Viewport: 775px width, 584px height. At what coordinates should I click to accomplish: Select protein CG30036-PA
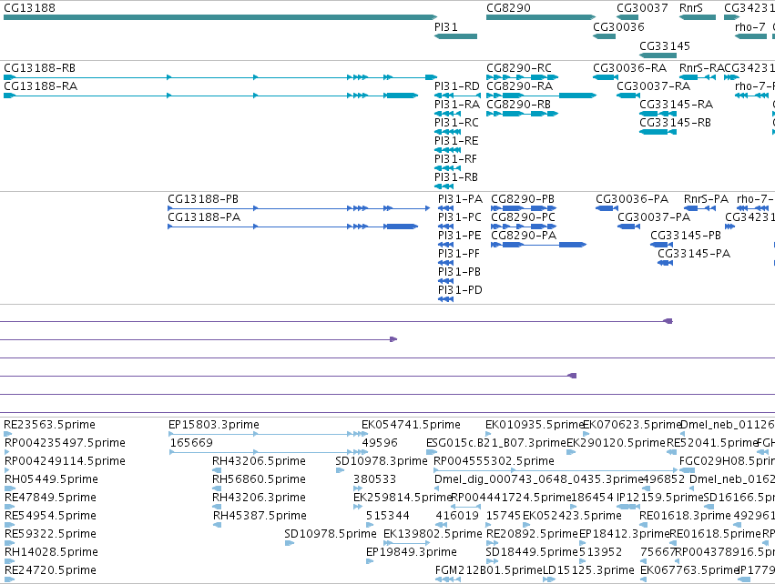[x=607, y=208]
